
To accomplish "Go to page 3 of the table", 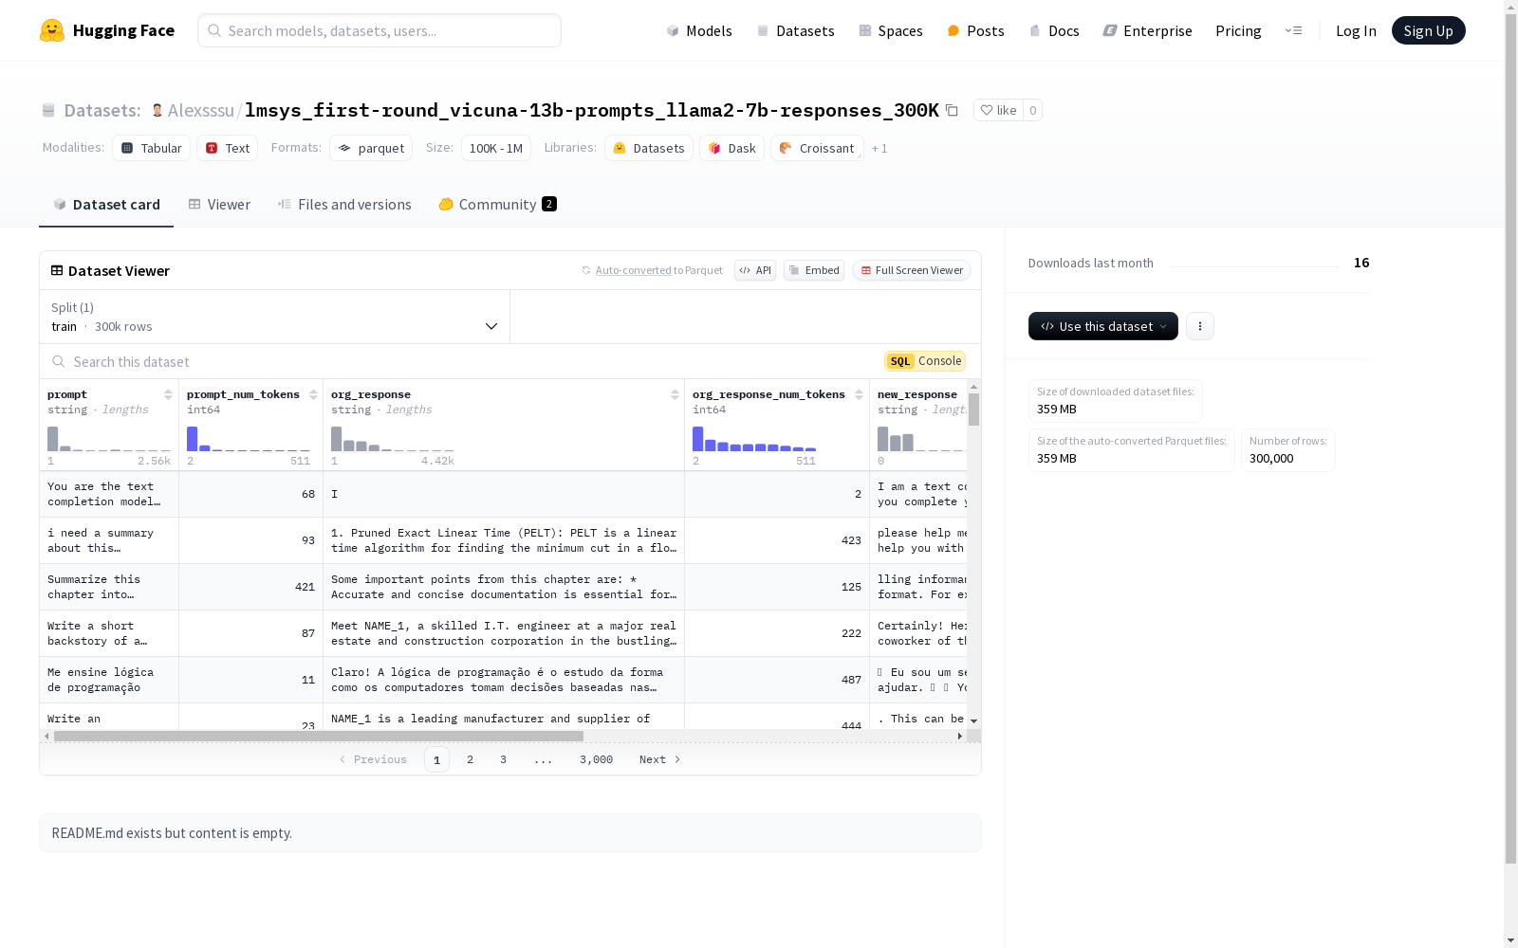I will pyautogui.click(x=503, y=759).
